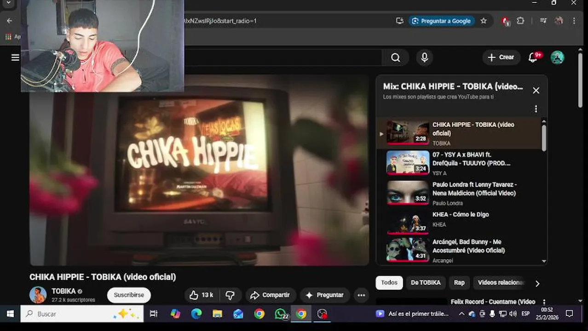This screenshot has height=331, width=588.
Task: Open media controls icon in Chrome toolbar
Action: (543, 21)
